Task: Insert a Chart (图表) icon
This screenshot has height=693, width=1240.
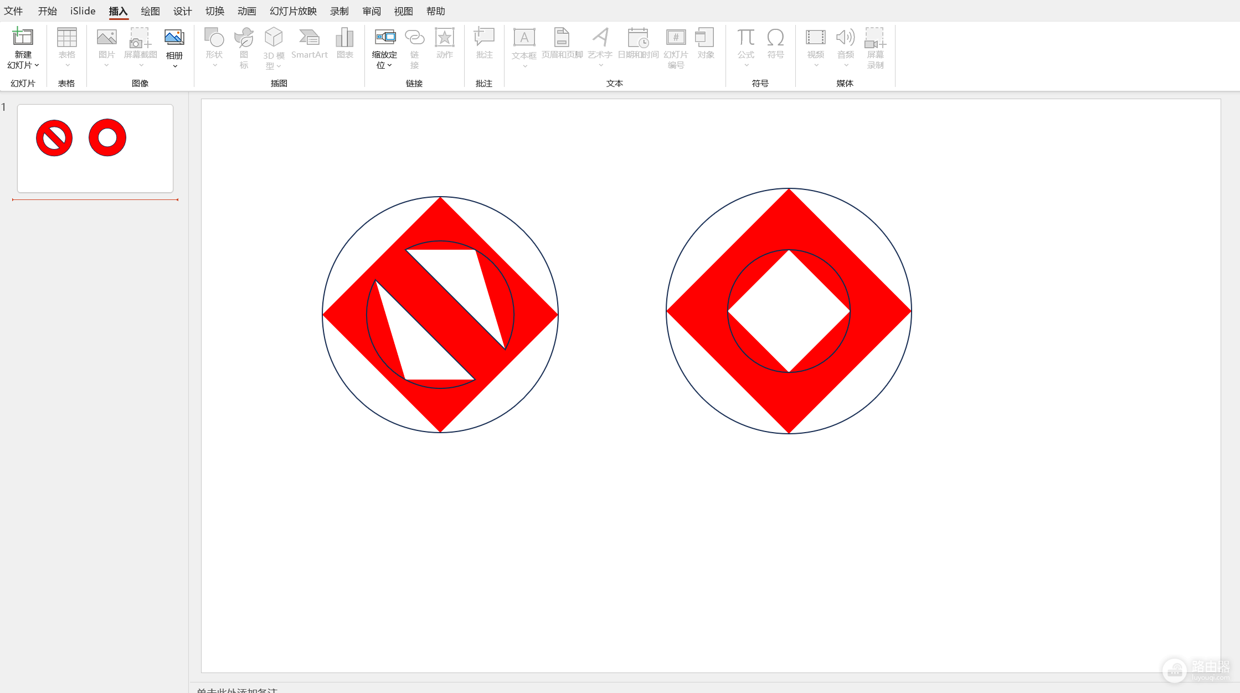Action: (x=344, y=38)
